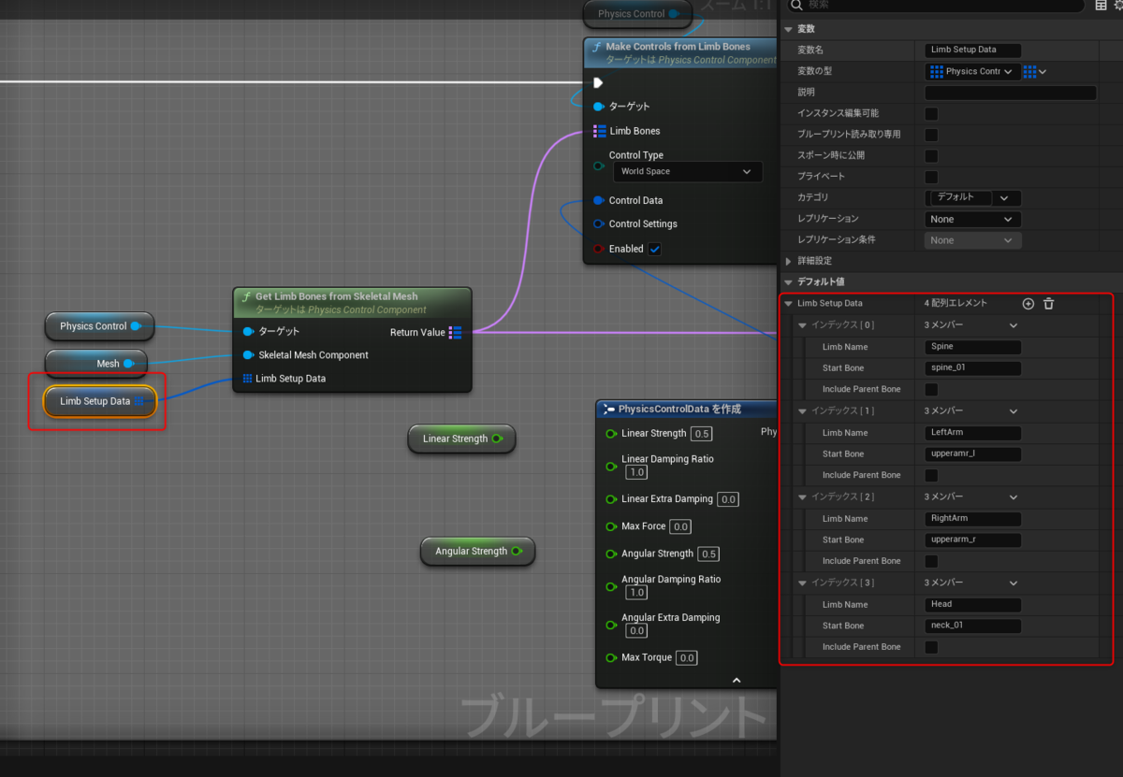This screenshot has height=777, width=1123.
Task: Open the 変数の型 Physics Control type dropdown
Action: click(x=973, y=71)
